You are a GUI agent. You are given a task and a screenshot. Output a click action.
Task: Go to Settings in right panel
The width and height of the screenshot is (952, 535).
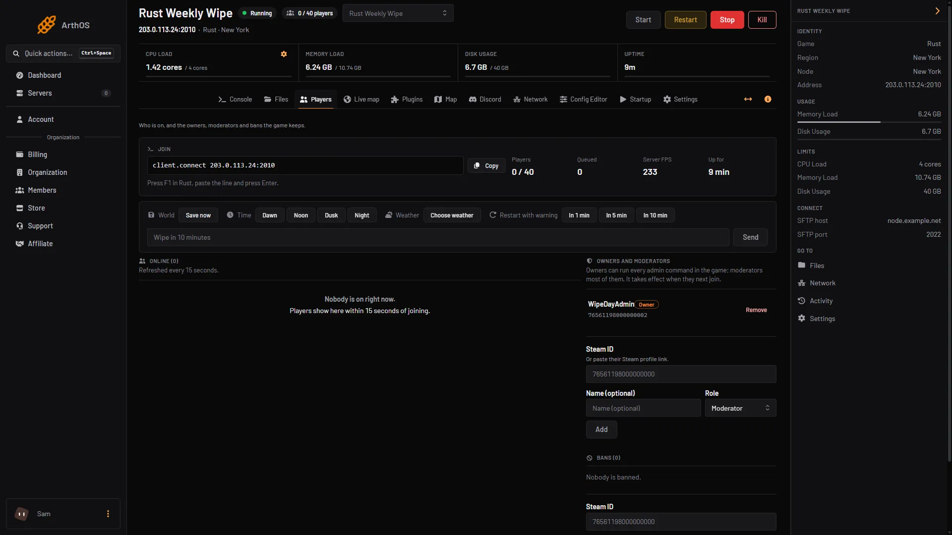pyautogui.click(x=869, y=319)
